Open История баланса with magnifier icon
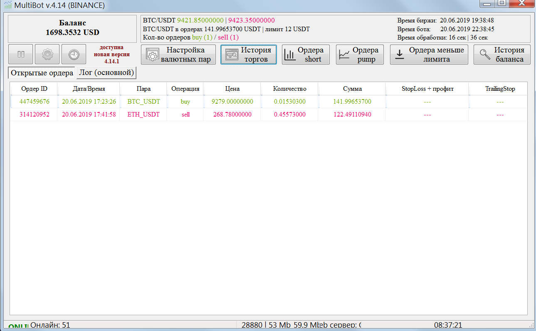536x331 pixels. [x=502, y=55]
